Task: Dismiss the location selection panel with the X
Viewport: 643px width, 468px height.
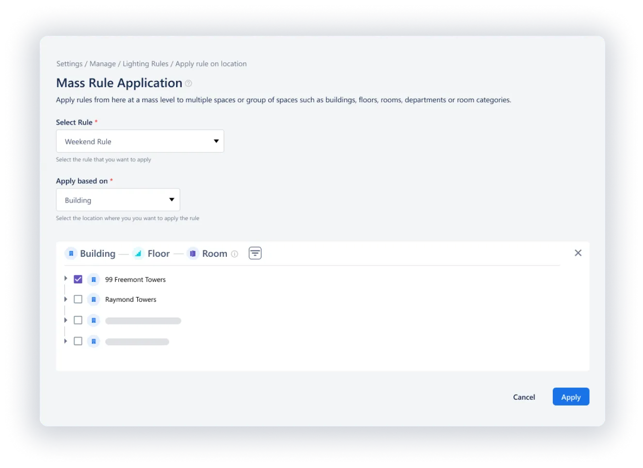Action: tap(578, 252)
